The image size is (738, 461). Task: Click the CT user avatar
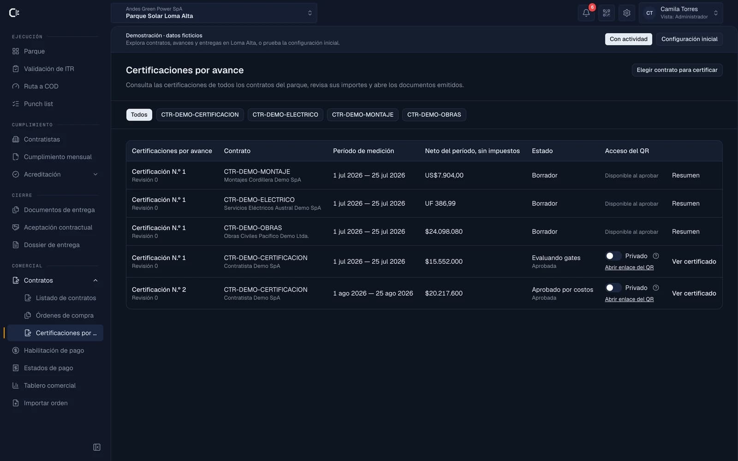649,13
